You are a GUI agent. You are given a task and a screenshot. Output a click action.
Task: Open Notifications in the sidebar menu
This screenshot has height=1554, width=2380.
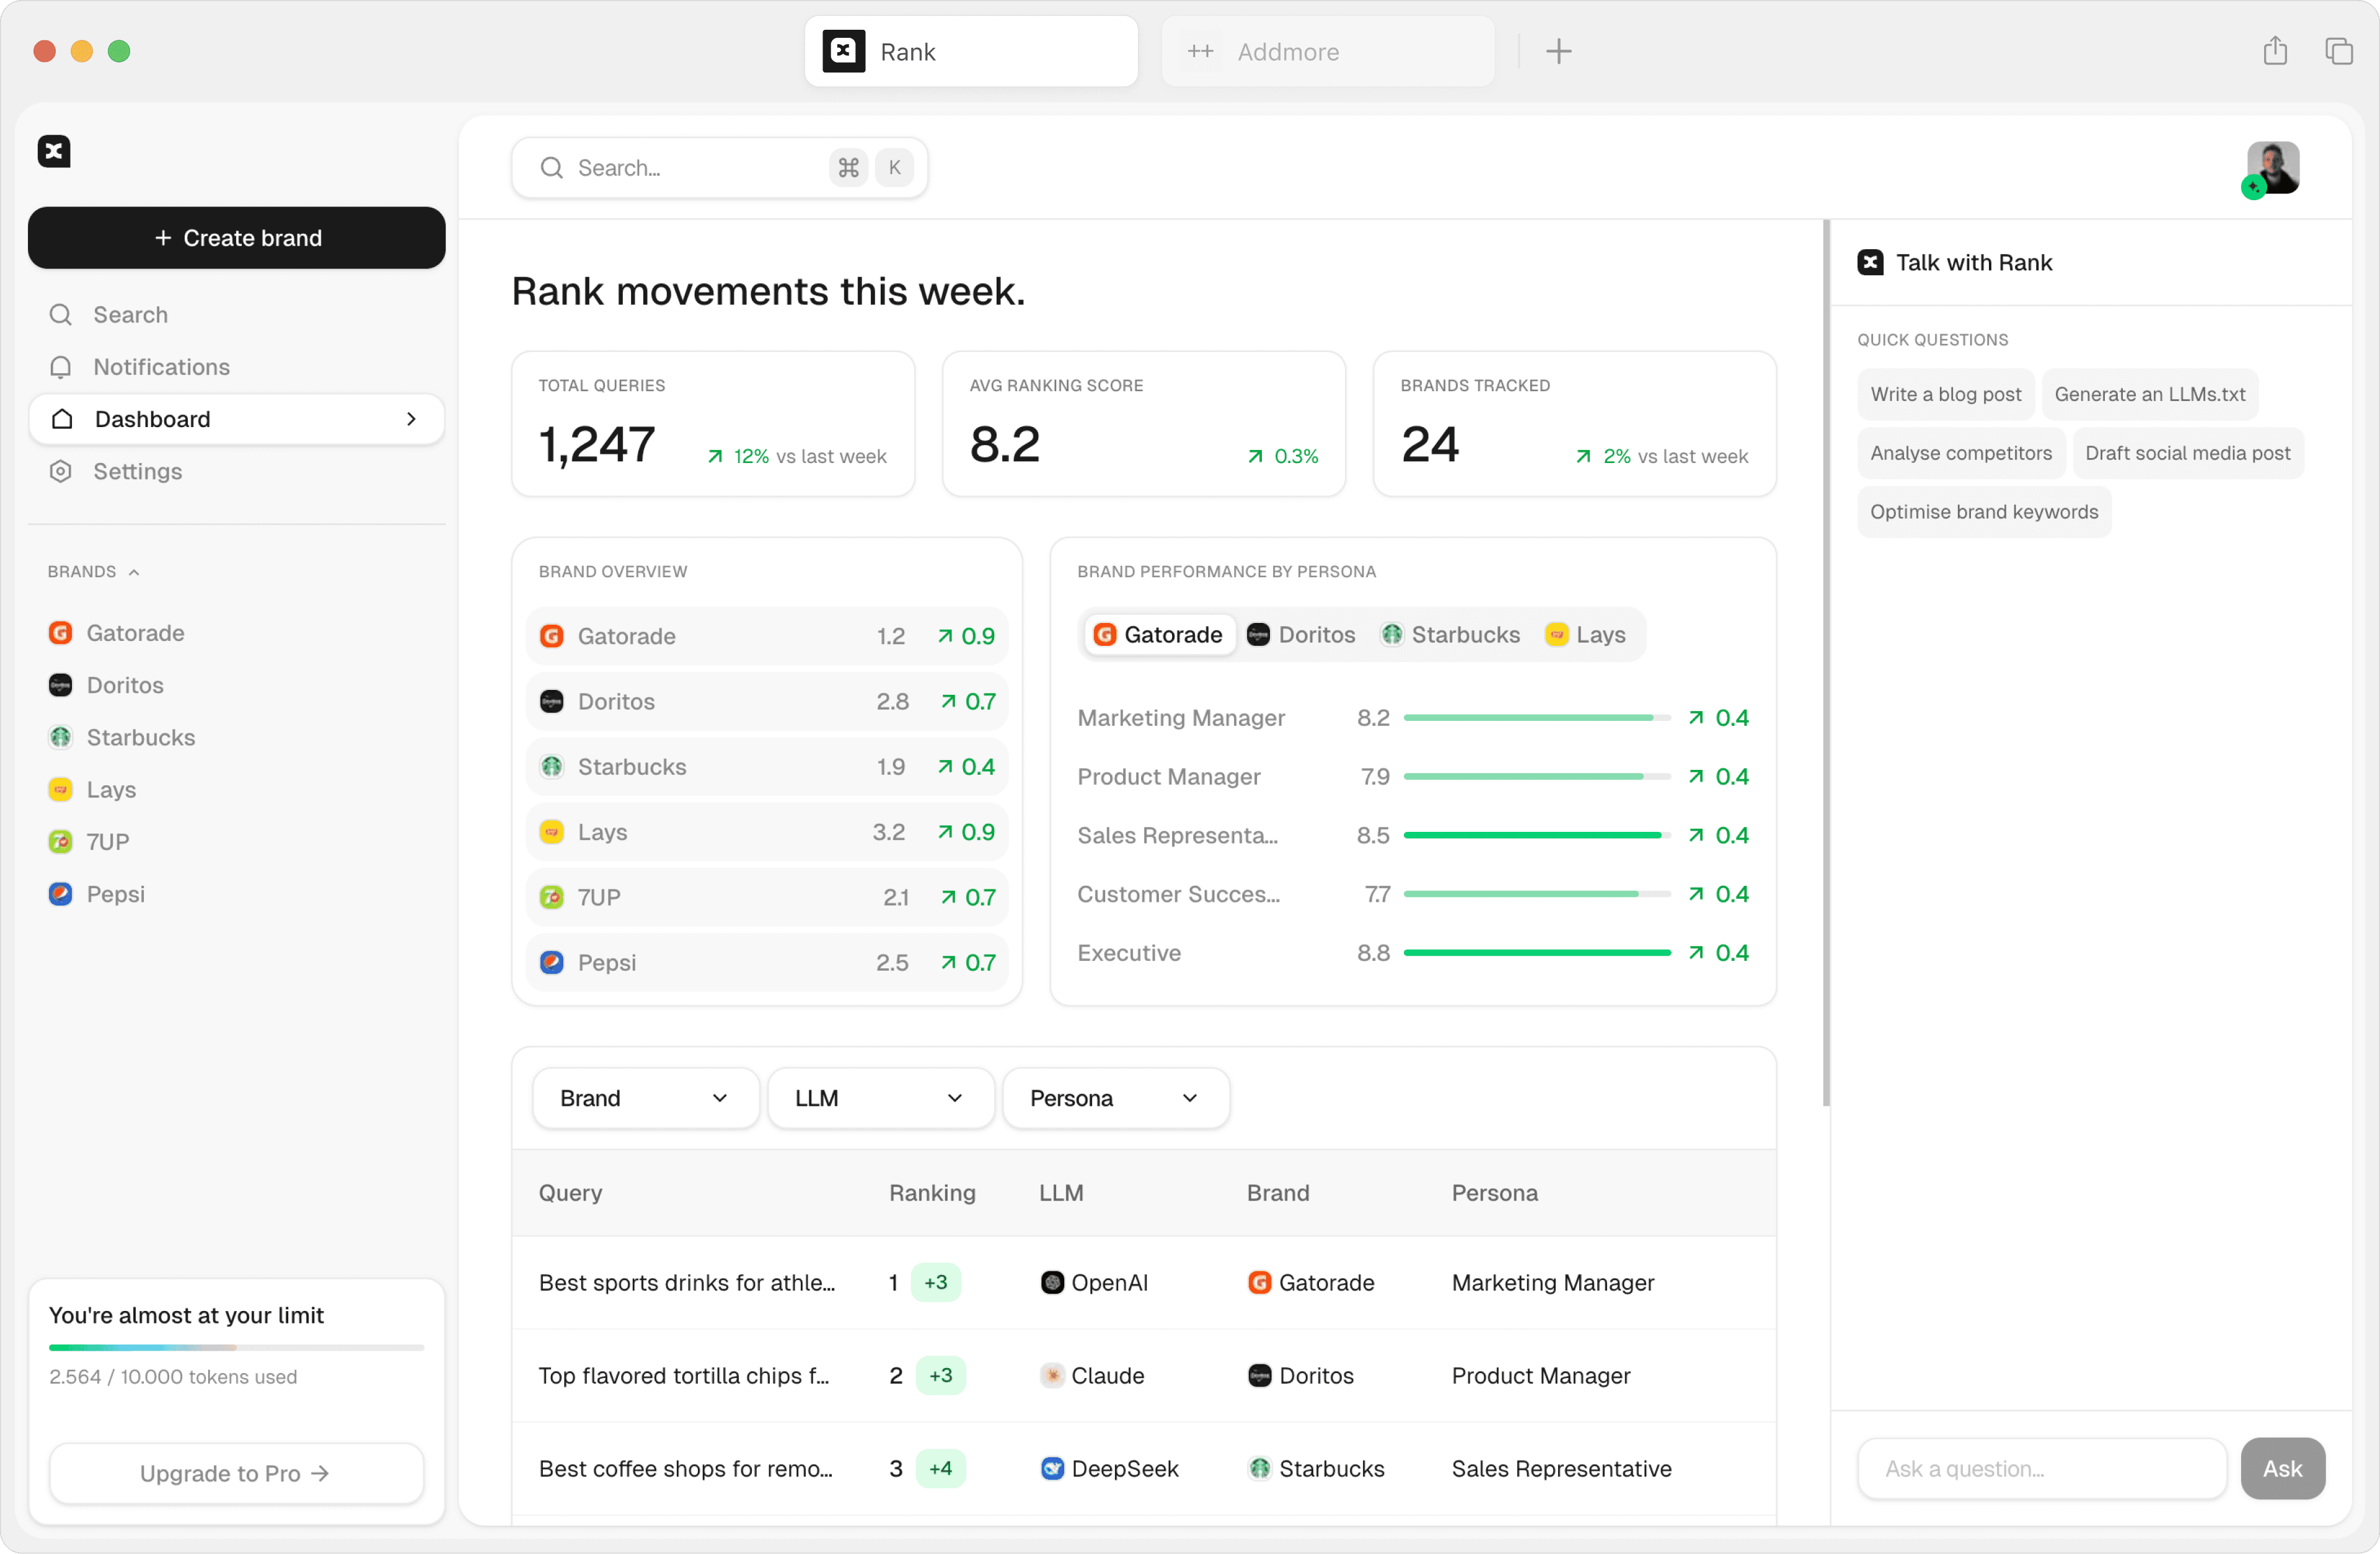point(236,367)
